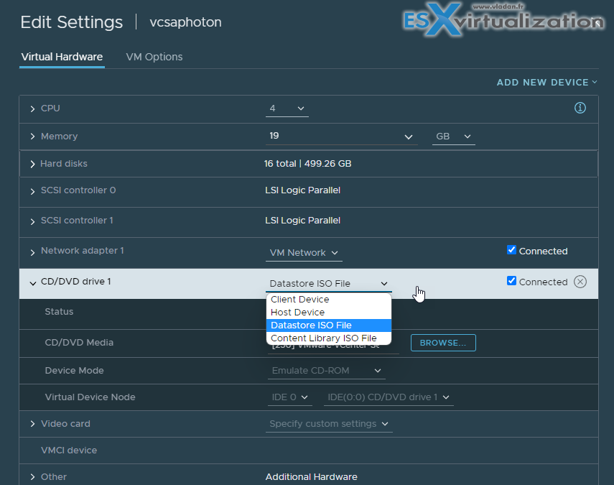Screen dimensions: 614x485
Task: Open Emulate CD-ROM device mode dropdown
Action: coord(327,371)
